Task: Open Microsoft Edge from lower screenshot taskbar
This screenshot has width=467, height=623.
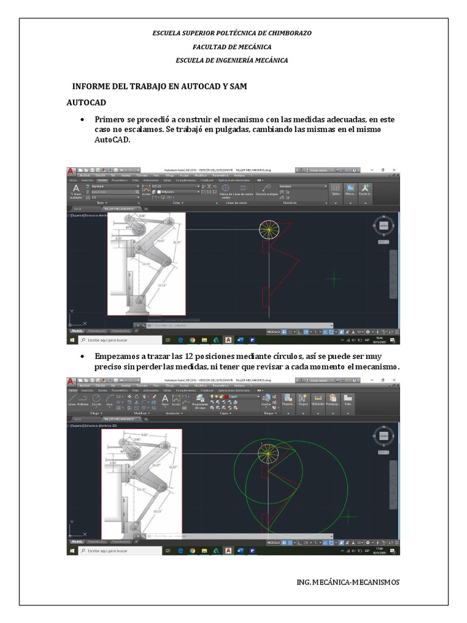Action: pos(181,551)
